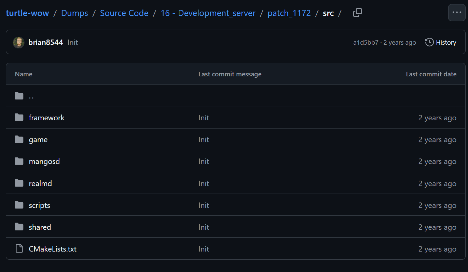
Task: Click the brian8544 user avatar
Action: coord(19,42)
